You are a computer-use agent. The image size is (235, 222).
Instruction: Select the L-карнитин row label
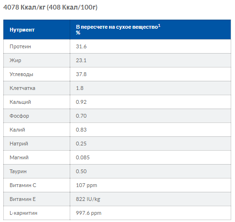23,213
